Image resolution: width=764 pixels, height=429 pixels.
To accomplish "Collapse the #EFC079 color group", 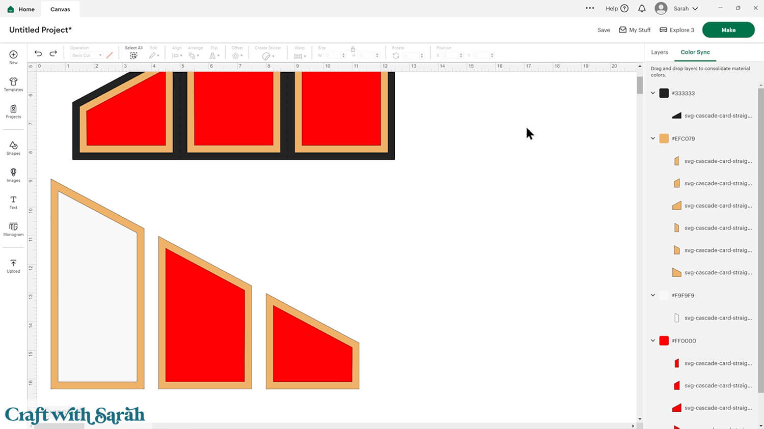I will (653, 138).
